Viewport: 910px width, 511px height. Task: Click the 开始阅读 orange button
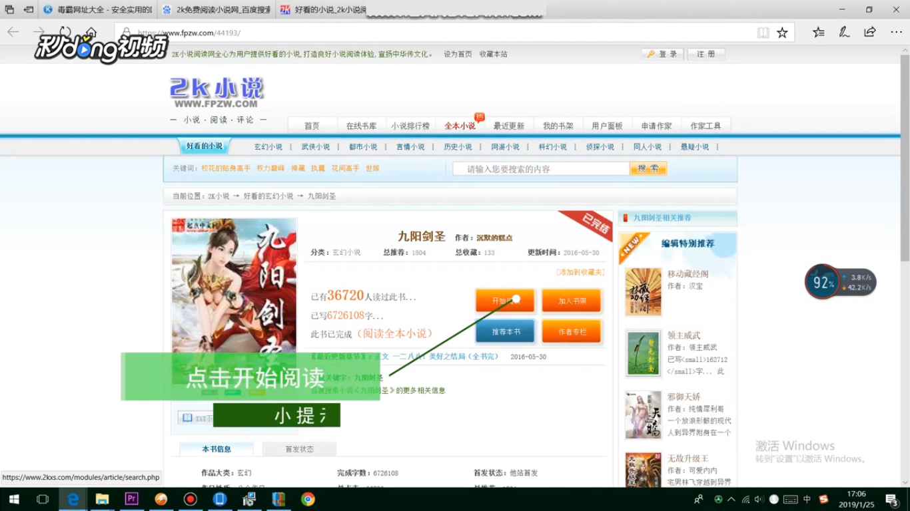[505, 301]
